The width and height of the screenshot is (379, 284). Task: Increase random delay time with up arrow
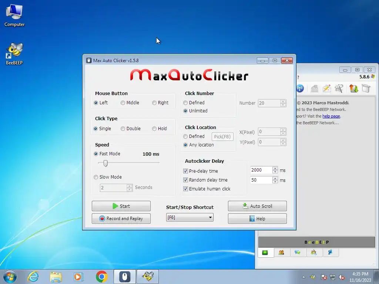[x=275, y=178]
